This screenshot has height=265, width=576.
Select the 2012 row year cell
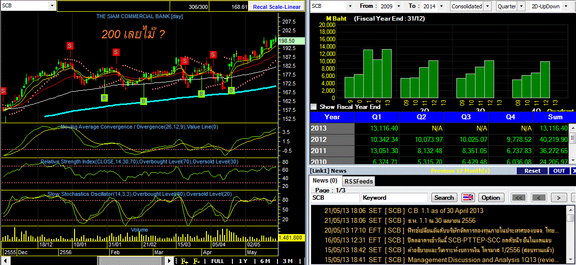(x=332, y=140)
